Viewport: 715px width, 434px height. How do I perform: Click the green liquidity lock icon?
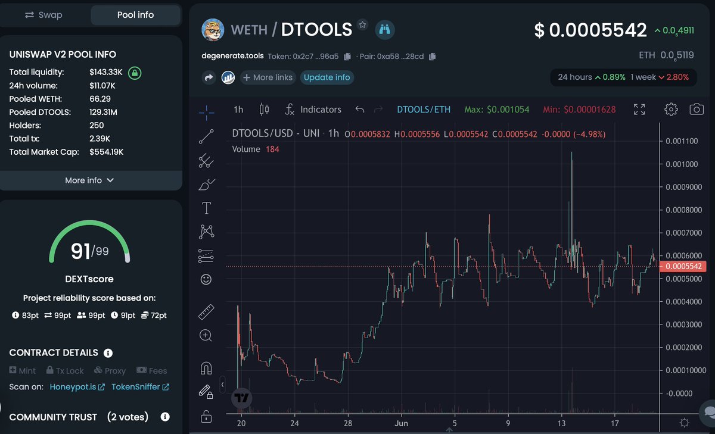135,73
